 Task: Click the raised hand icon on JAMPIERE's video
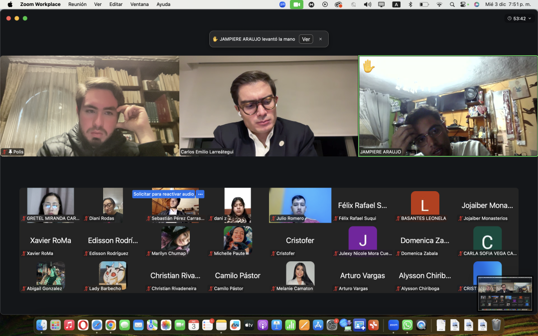(368, 66)
